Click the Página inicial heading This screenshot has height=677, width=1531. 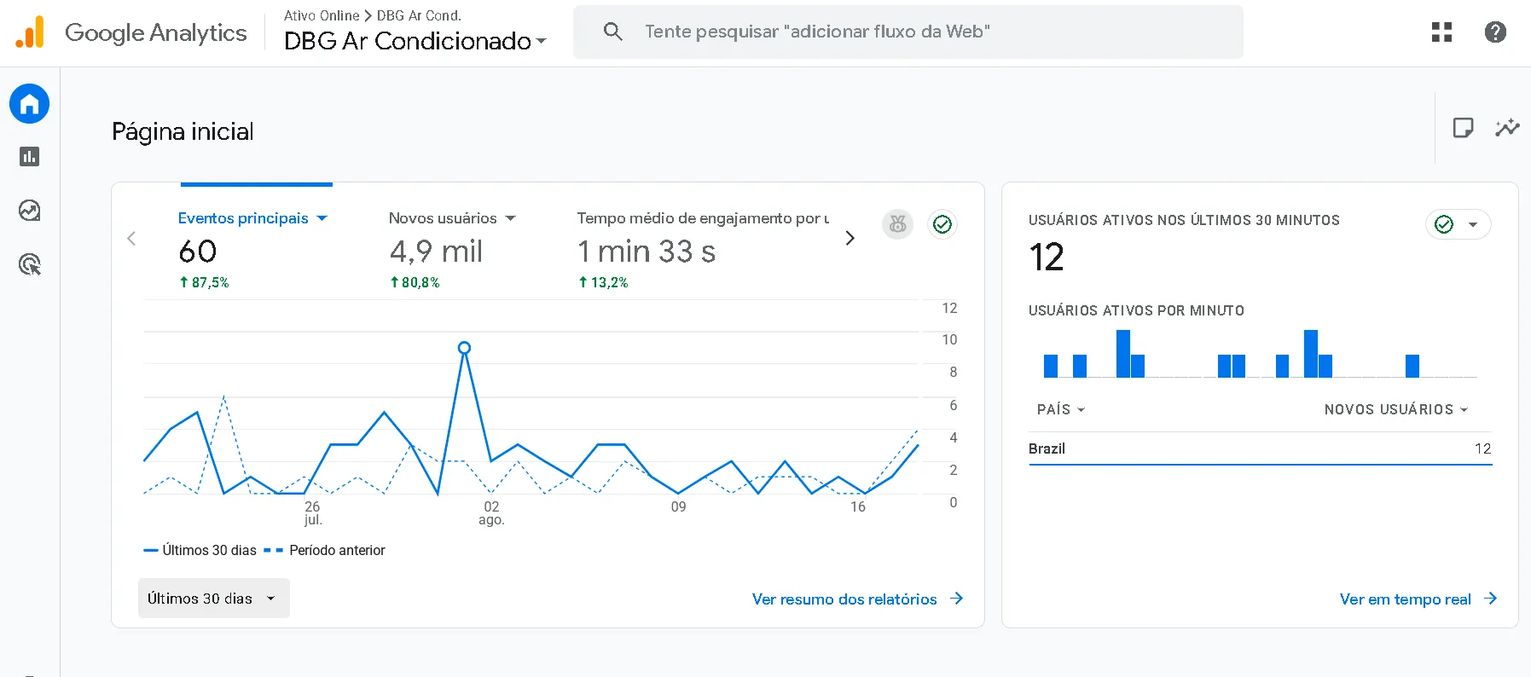183,131
